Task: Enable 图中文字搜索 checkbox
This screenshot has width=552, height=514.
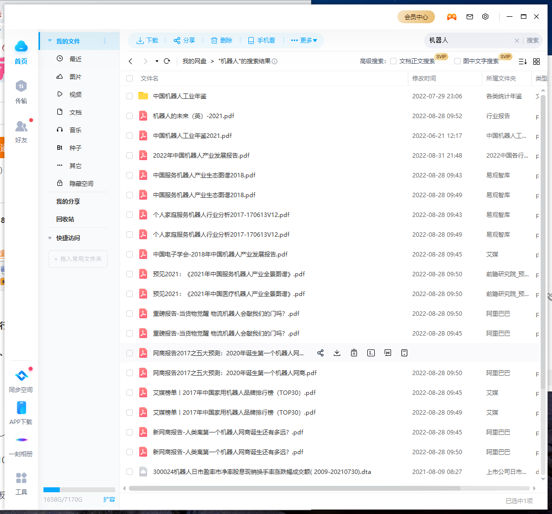Action: (x=457, y=61)
